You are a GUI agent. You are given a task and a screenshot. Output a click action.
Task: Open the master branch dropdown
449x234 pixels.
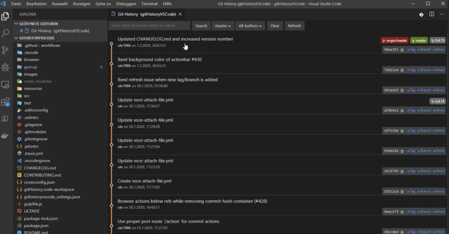pyautogui.click(x=222, y=26)
